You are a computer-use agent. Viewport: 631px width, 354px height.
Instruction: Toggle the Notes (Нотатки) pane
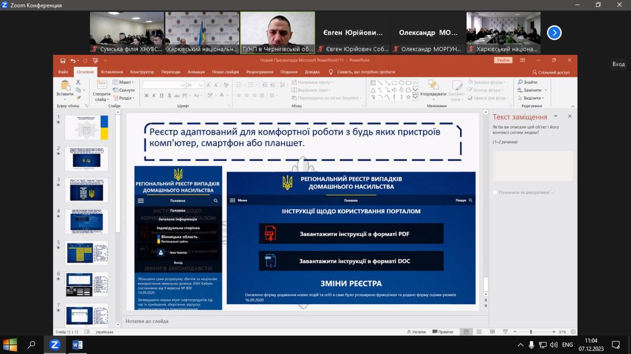(416, 332)
